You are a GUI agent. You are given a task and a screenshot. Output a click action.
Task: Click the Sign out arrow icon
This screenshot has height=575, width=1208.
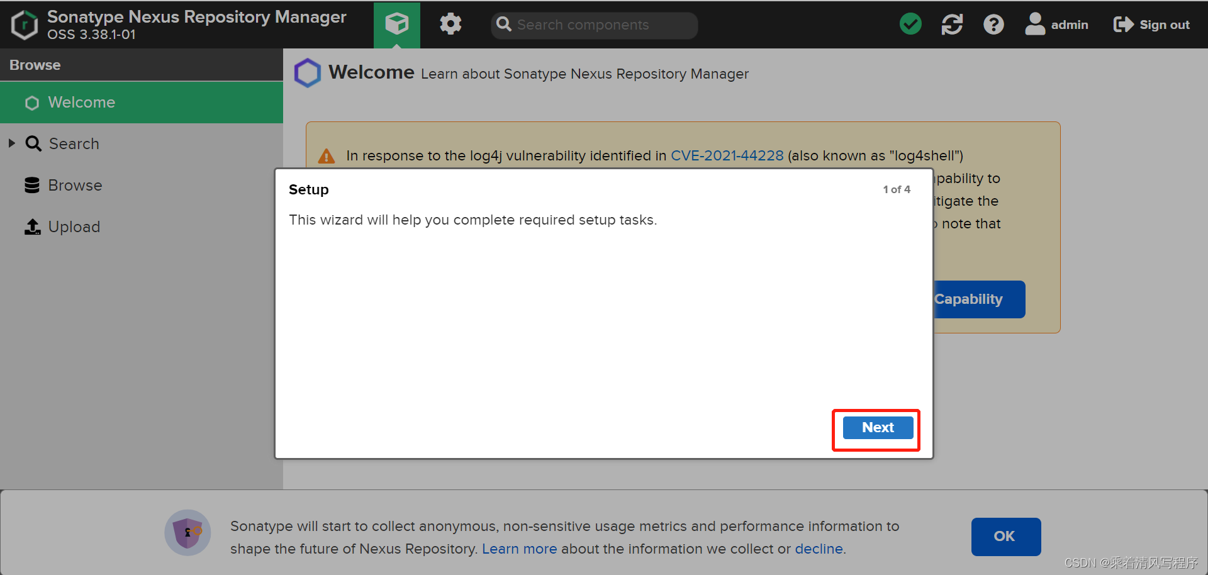coord(1123,25)
